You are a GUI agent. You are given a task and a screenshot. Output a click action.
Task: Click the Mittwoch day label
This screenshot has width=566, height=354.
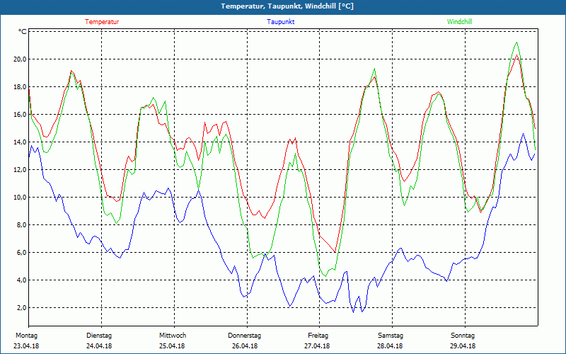[x=173, y=336]
